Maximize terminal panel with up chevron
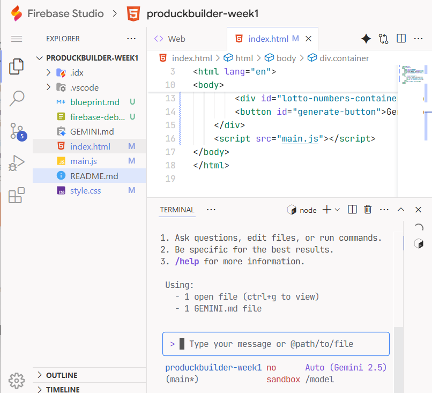This screenshot has width=432, height=393. click(401, 210)
